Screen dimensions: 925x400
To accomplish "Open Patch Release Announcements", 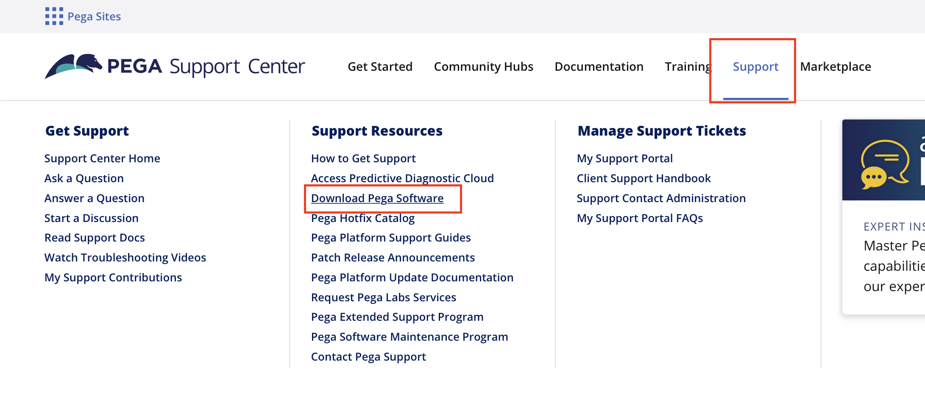I will click(x=393, y=257).
